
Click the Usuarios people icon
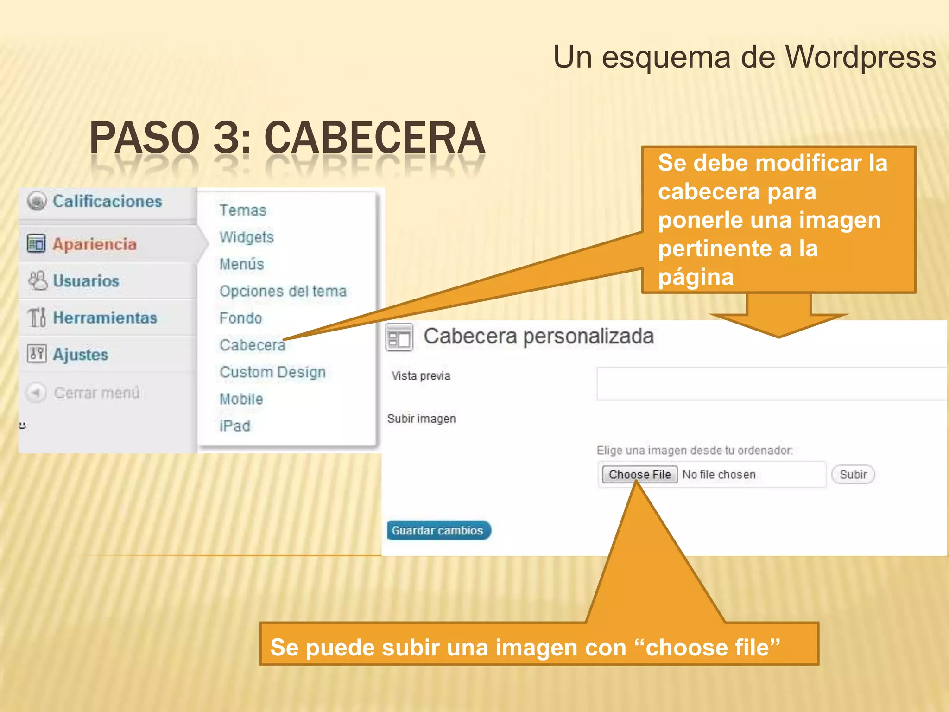(38, 280)
